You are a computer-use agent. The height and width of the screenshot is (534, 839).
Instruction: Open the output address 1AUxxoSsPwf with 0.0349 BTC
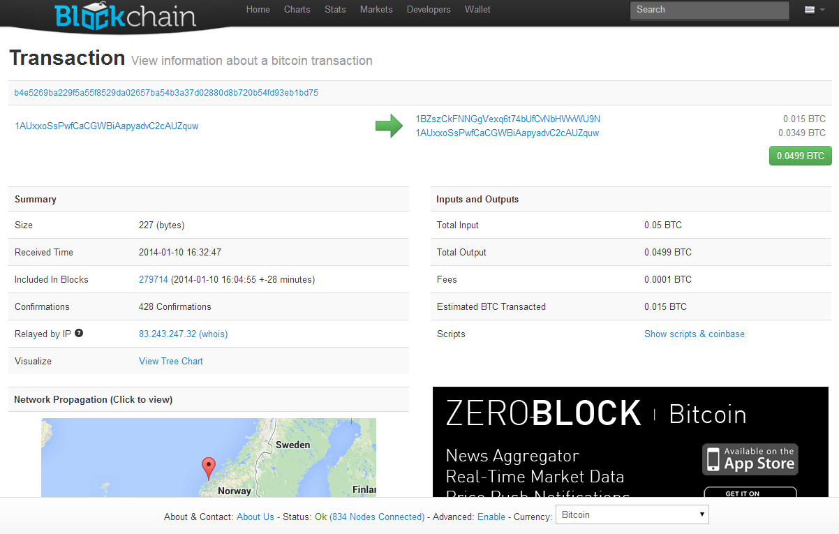tap(507, 133)
